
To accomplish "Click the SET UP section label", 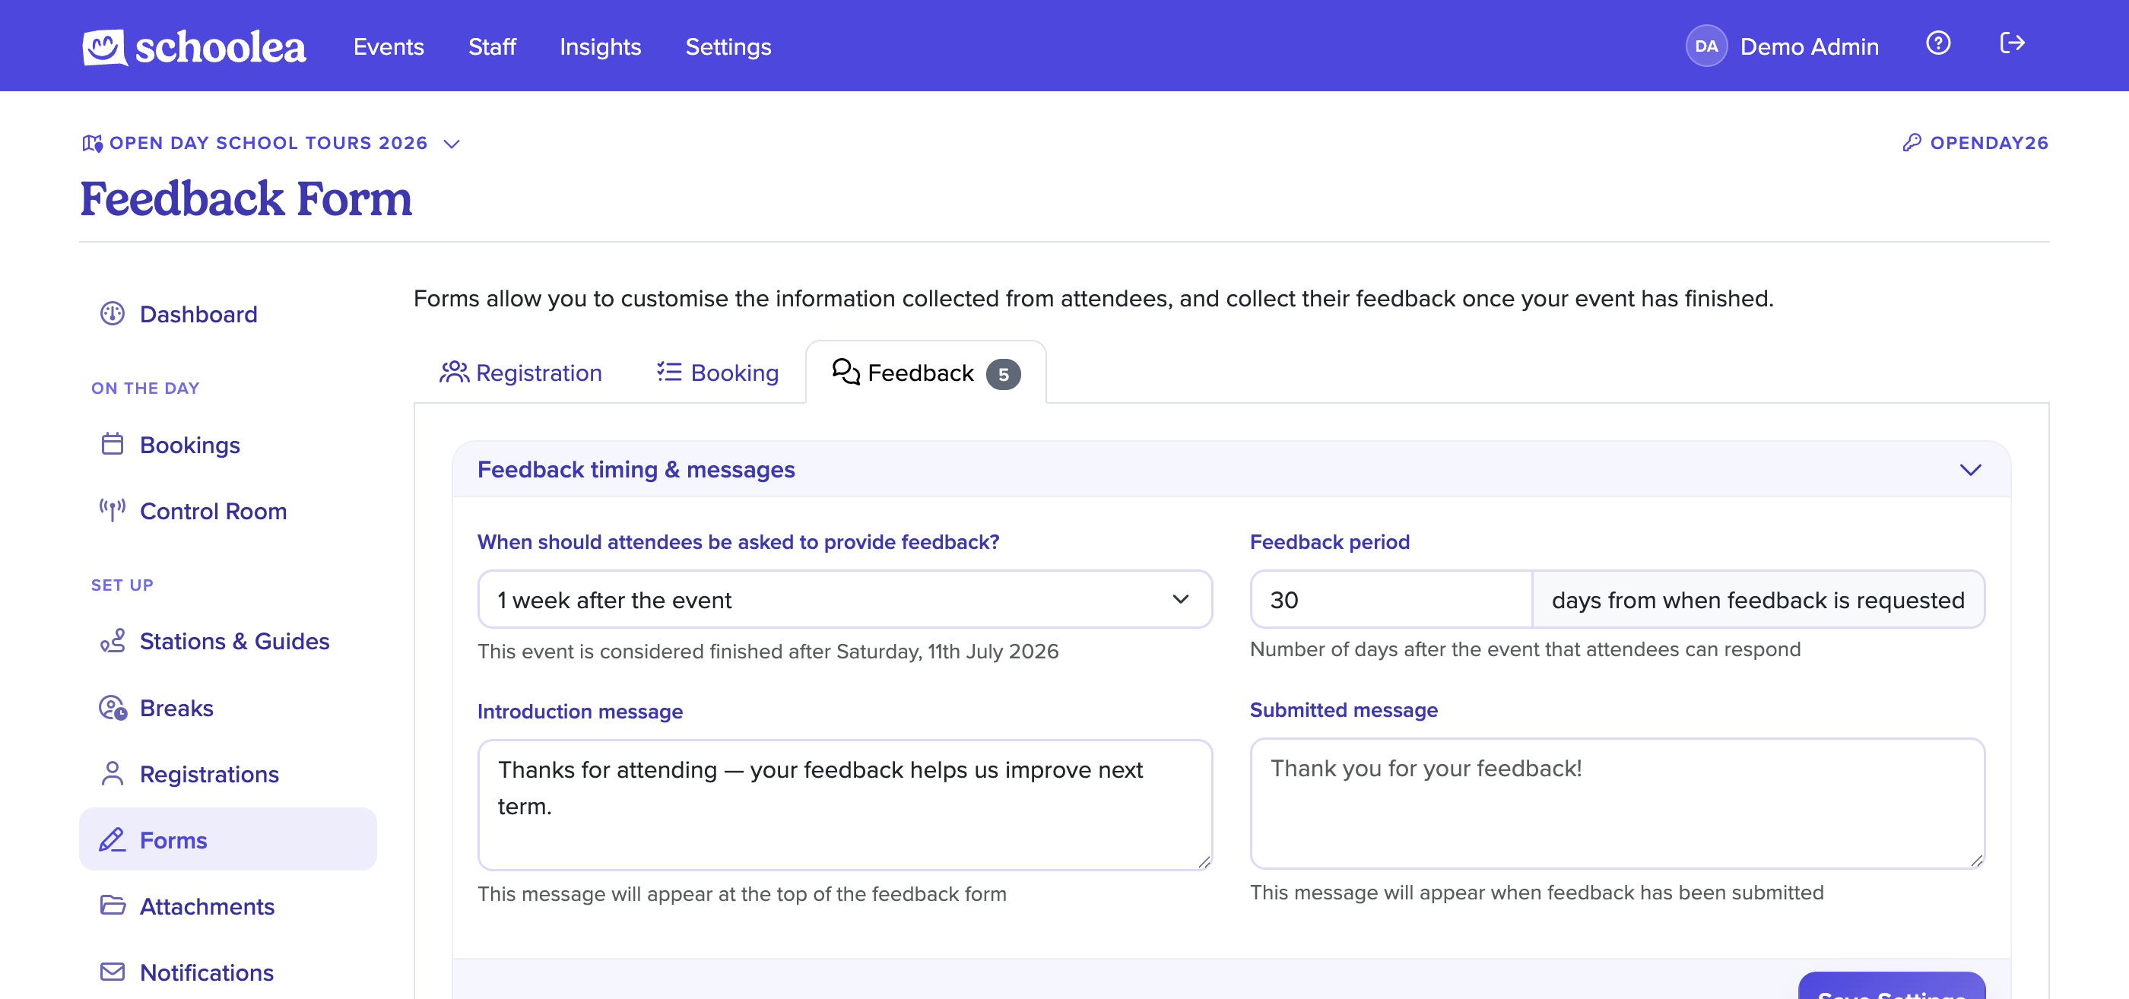I will click(x=122, y=585).
